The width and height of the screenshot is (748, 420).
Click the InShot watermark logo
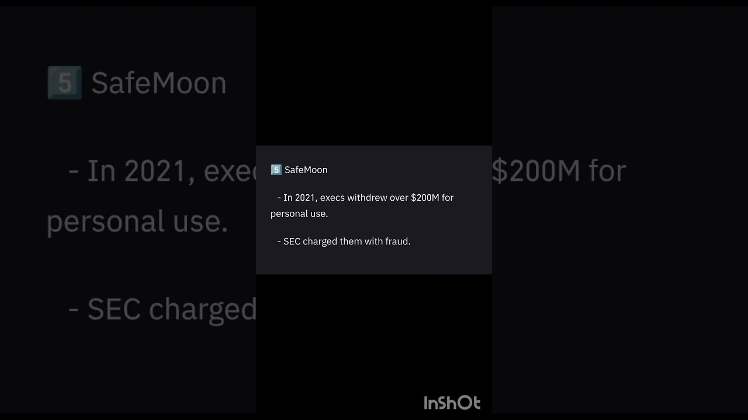tap(452, 402)
